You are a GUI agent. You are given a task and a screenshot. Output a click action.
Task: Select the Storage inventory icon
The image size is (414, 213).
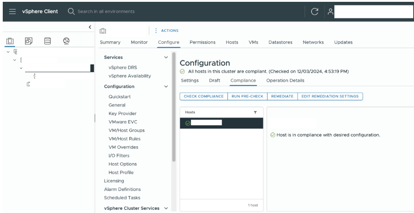tap(47, 43)
